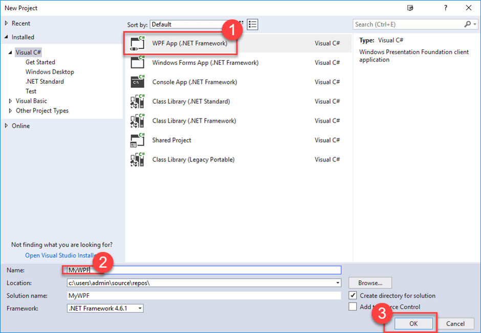This screenshot has width=481, height=333.
Task: Click the send feedback icon in title bar
Action: pos(410,8)
